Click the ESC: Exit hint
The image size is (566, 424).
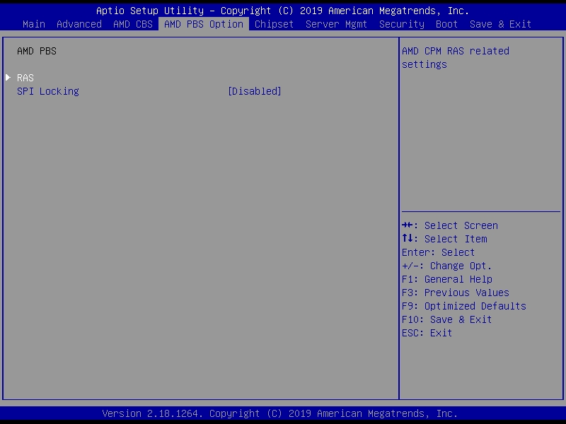[427, 333]
